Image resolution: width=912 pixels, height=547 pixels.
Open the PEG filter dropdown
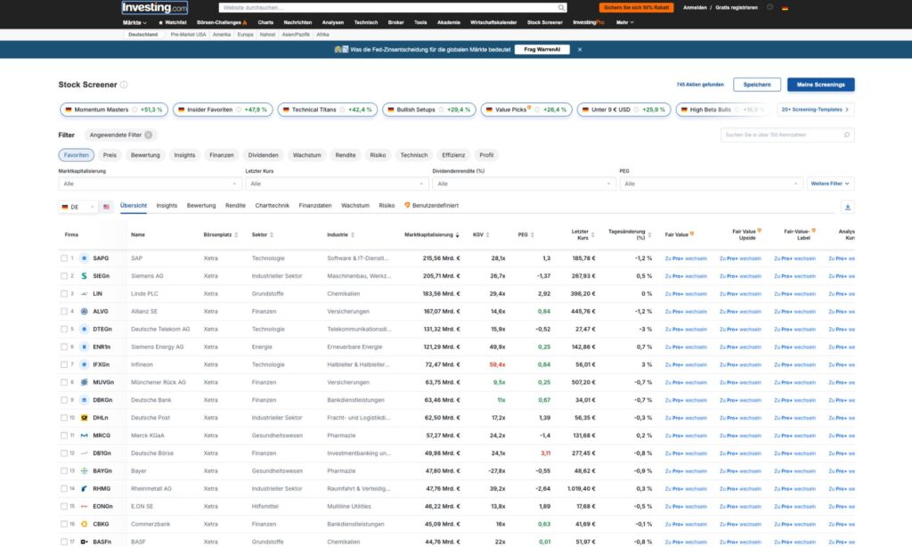pos(712,184)
